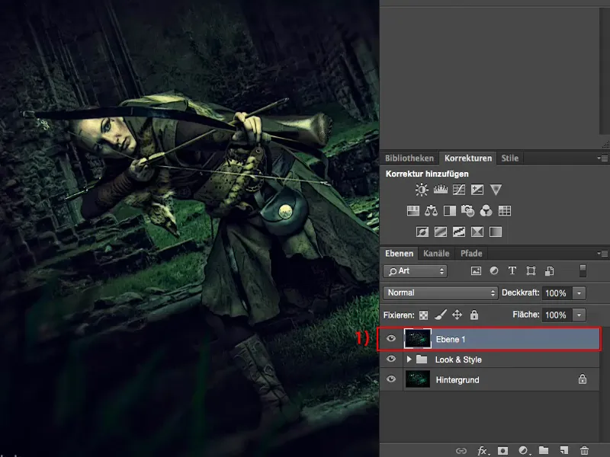
Task: Open the Bibliotheken panel tab
Action: 411,158
